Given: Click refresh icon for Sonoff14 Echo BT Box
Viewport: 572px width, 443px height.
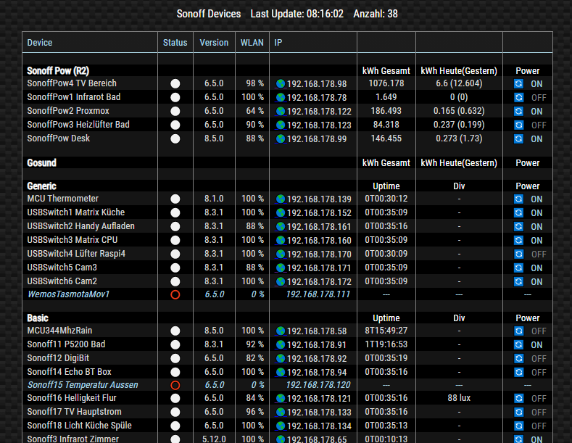Looking at the screenshot, I should pos(519,372).
